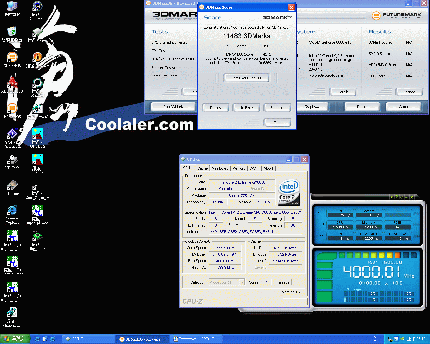
Task: Switch to 3DMark06 Advanced taskbar button
Action: pyautogui.click(x=142, y=339)
